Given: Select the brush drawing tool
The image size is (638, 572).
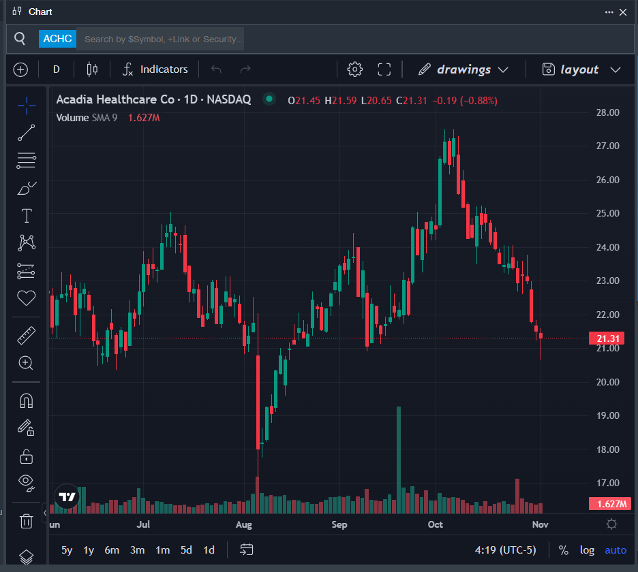Looking at the screenshot, I should 26,188.
